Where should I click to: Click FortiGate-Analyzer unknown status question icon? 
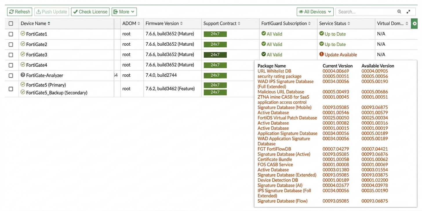pos(23,75)
